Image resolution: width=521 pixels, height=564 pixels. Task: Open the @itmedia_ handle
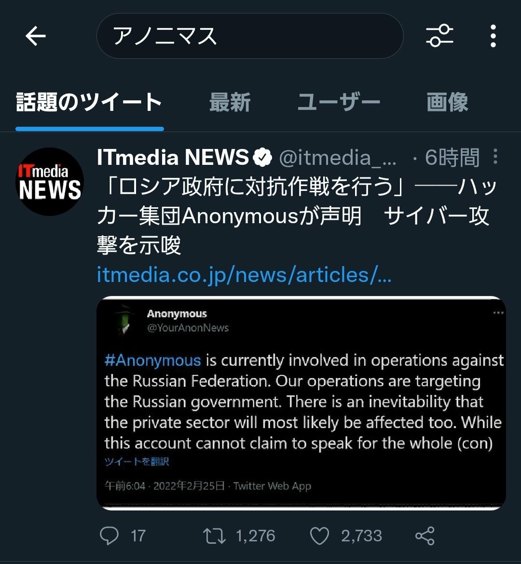338,158
